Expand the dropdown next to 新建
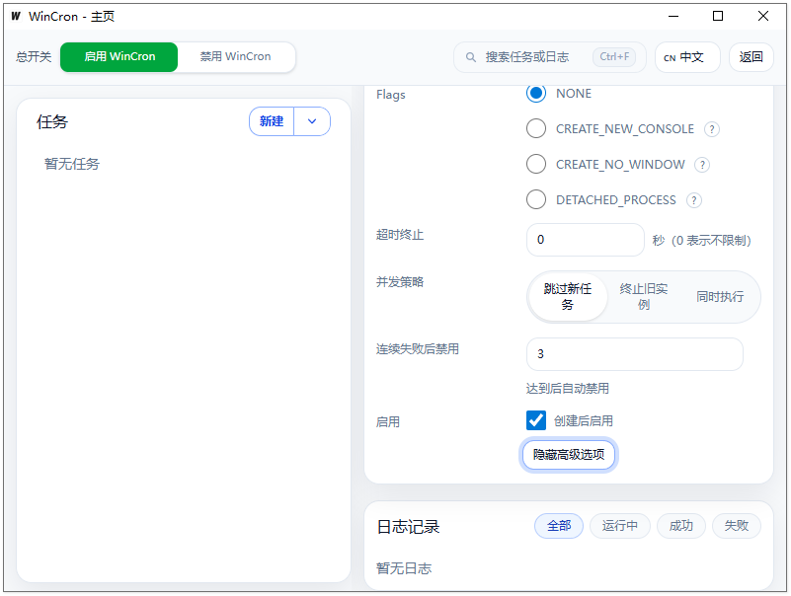 (312, 120)
